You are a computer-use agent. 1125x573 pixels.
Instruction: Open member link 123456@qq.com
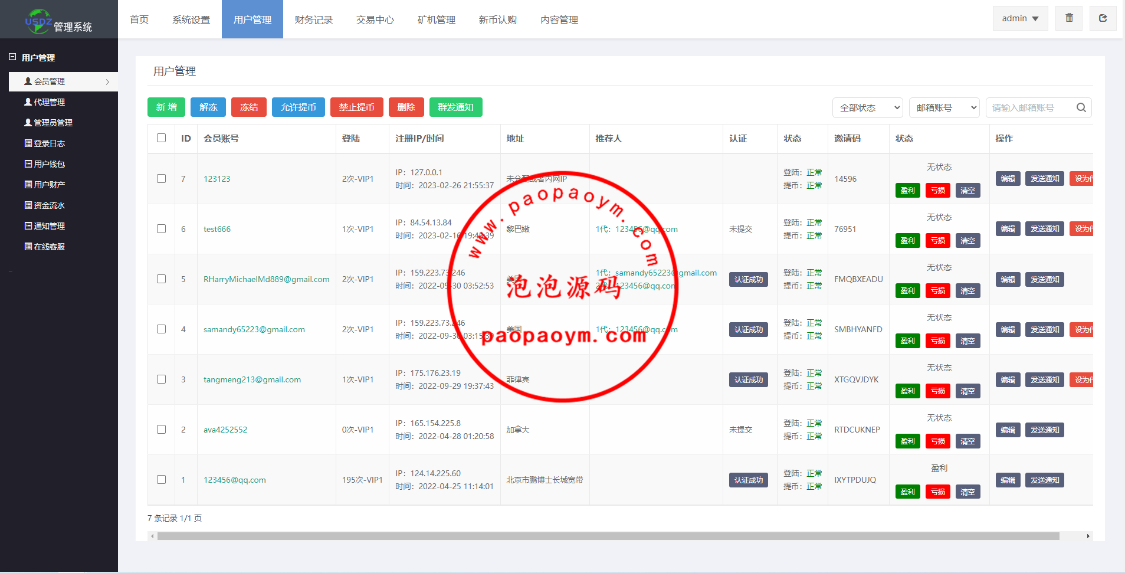(x=235, y=480)
